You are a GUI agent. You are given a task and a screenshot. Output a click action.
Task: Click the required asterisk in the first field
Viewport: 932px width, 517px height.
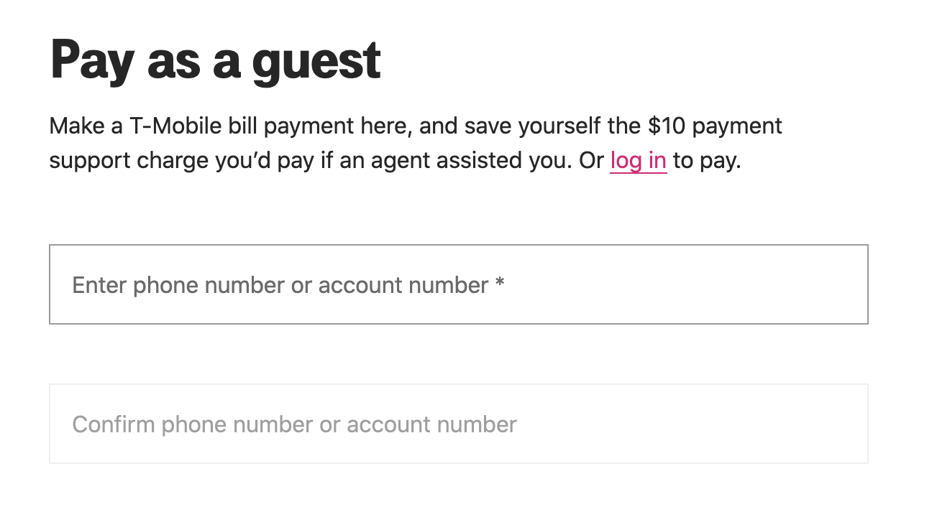pos(500,284)
